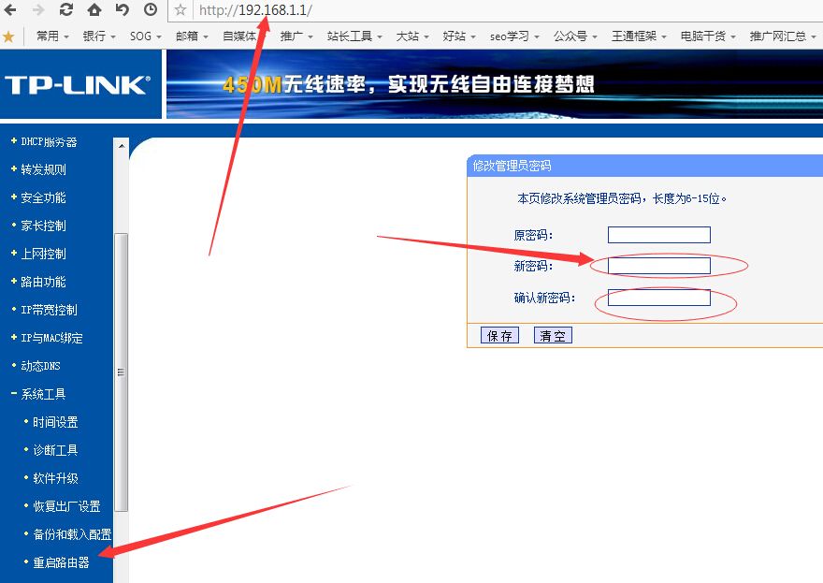The width and height of the screenshot is (823, 583).
Task: Open the 银行 bookmark folder
Action: [99, 36]
